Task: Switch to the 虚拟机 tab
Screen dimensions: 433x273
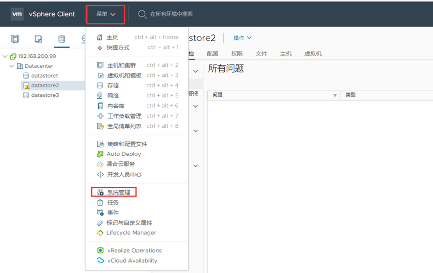Action: click(313, 54)
